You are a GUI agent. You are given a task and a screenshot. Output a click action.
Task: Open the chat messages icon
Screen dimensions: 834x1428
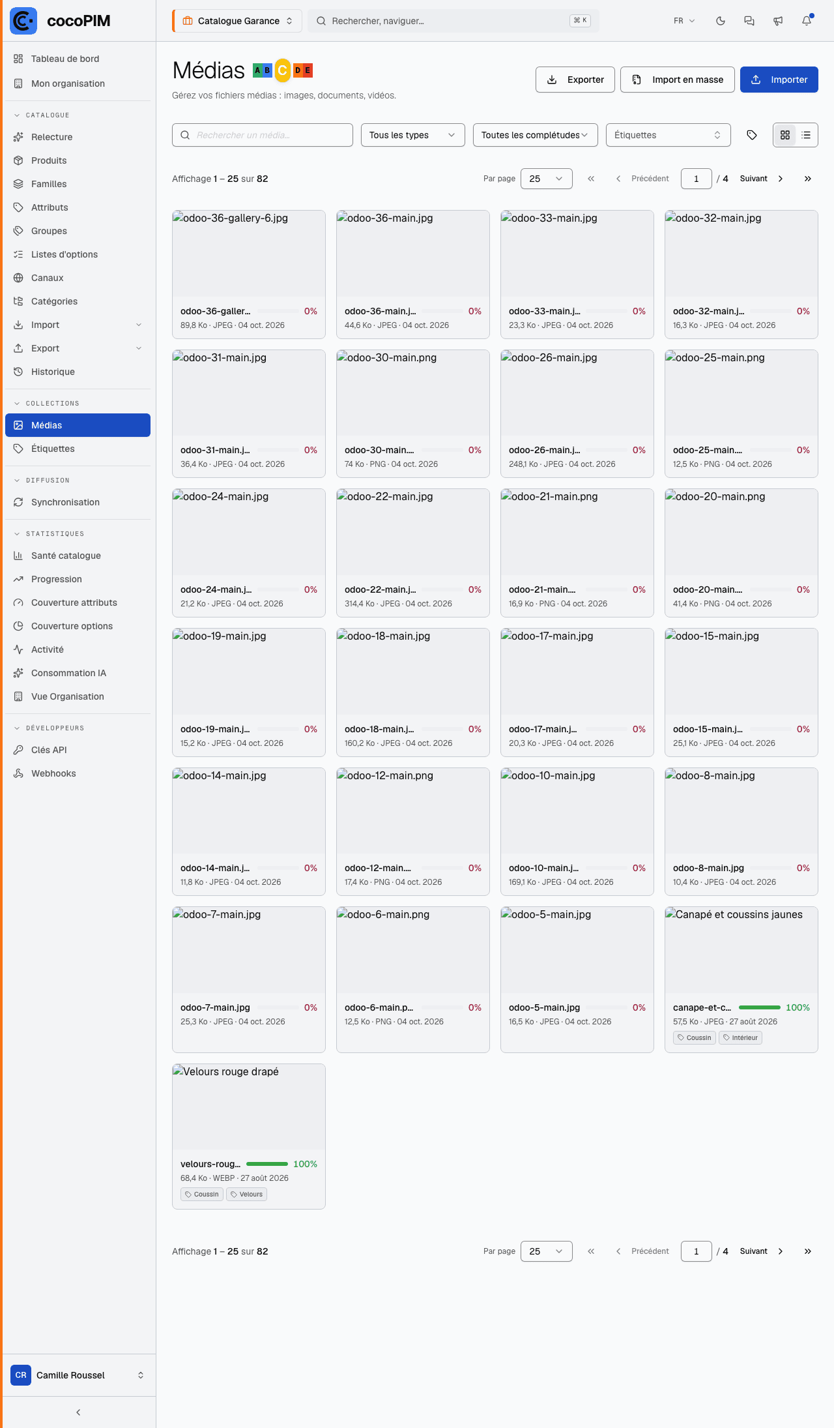[749, 21]
